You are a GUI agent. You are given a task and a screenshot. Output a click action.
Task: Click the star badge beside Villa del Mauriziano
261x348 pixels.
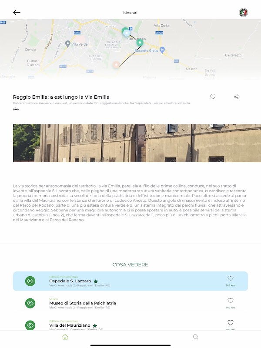pos(95,325)
